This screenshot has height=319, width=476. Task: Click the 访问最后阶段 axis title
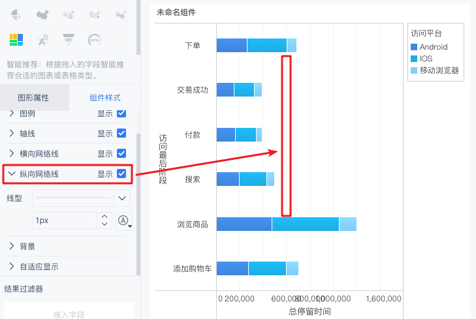163,159
